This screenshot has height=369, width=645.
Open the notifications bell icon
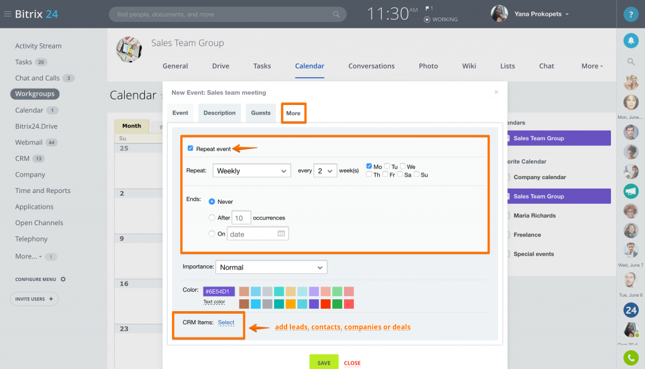[x=631, y=41]
